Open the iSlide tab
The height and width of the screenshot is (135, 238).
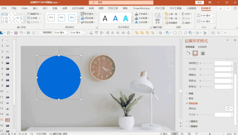click(25, 8)
